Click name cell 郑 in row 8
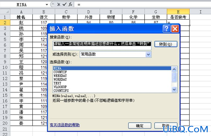211x136 pixels. tap(21, 56)
